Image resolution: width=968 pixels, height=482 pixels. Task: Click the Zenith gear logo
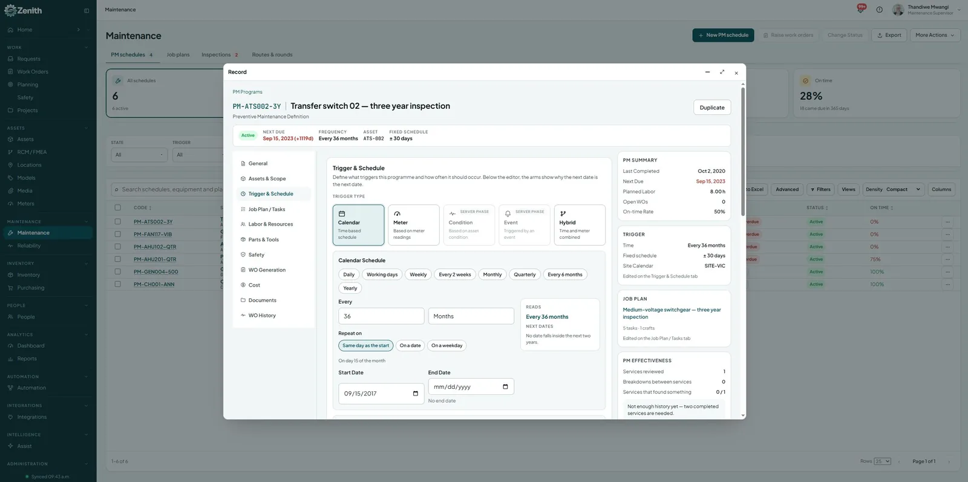pos(10,10)
